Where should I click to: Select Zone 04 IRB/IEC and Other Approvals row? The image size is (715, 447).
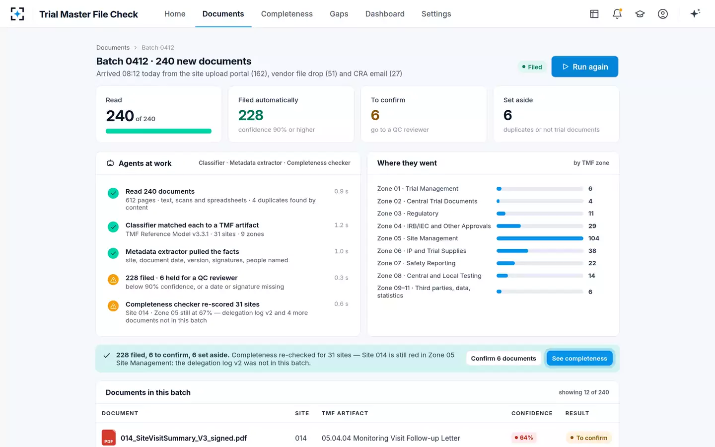pos(493,226)
